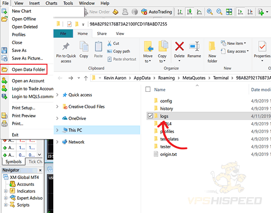Click Paste shortcut in the ribbon

point(121,59)
